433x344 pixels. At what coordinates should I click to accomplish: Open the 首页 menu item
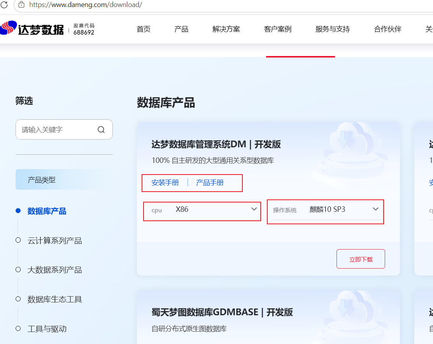144,29
